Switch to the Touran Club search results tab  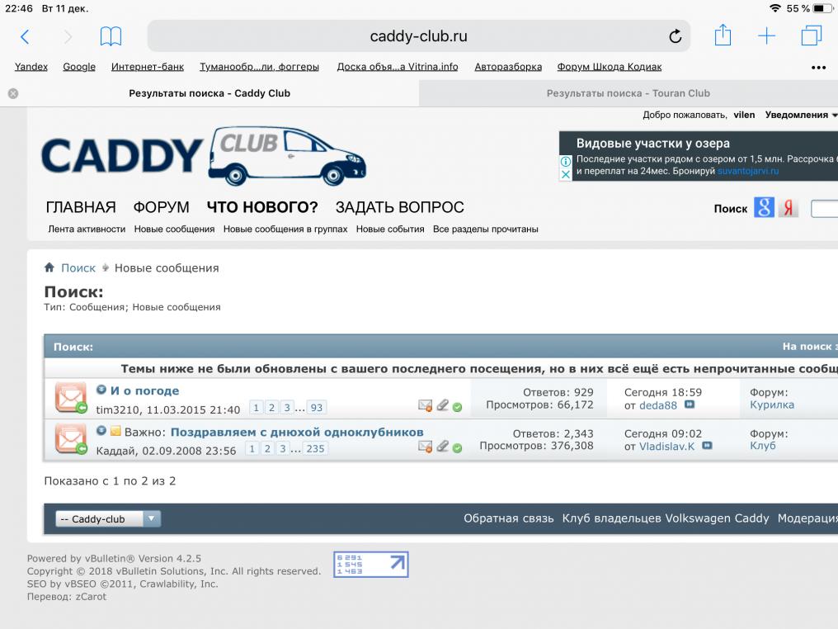tap(628, 93)
